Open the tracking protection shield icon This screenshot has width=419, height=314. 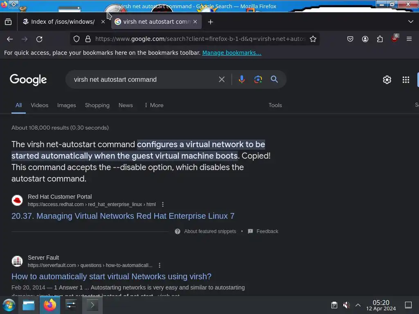77,39
